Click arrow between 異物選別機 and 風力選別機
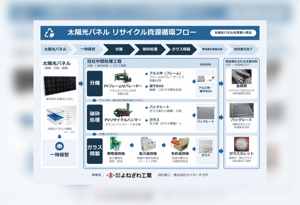 132,145
